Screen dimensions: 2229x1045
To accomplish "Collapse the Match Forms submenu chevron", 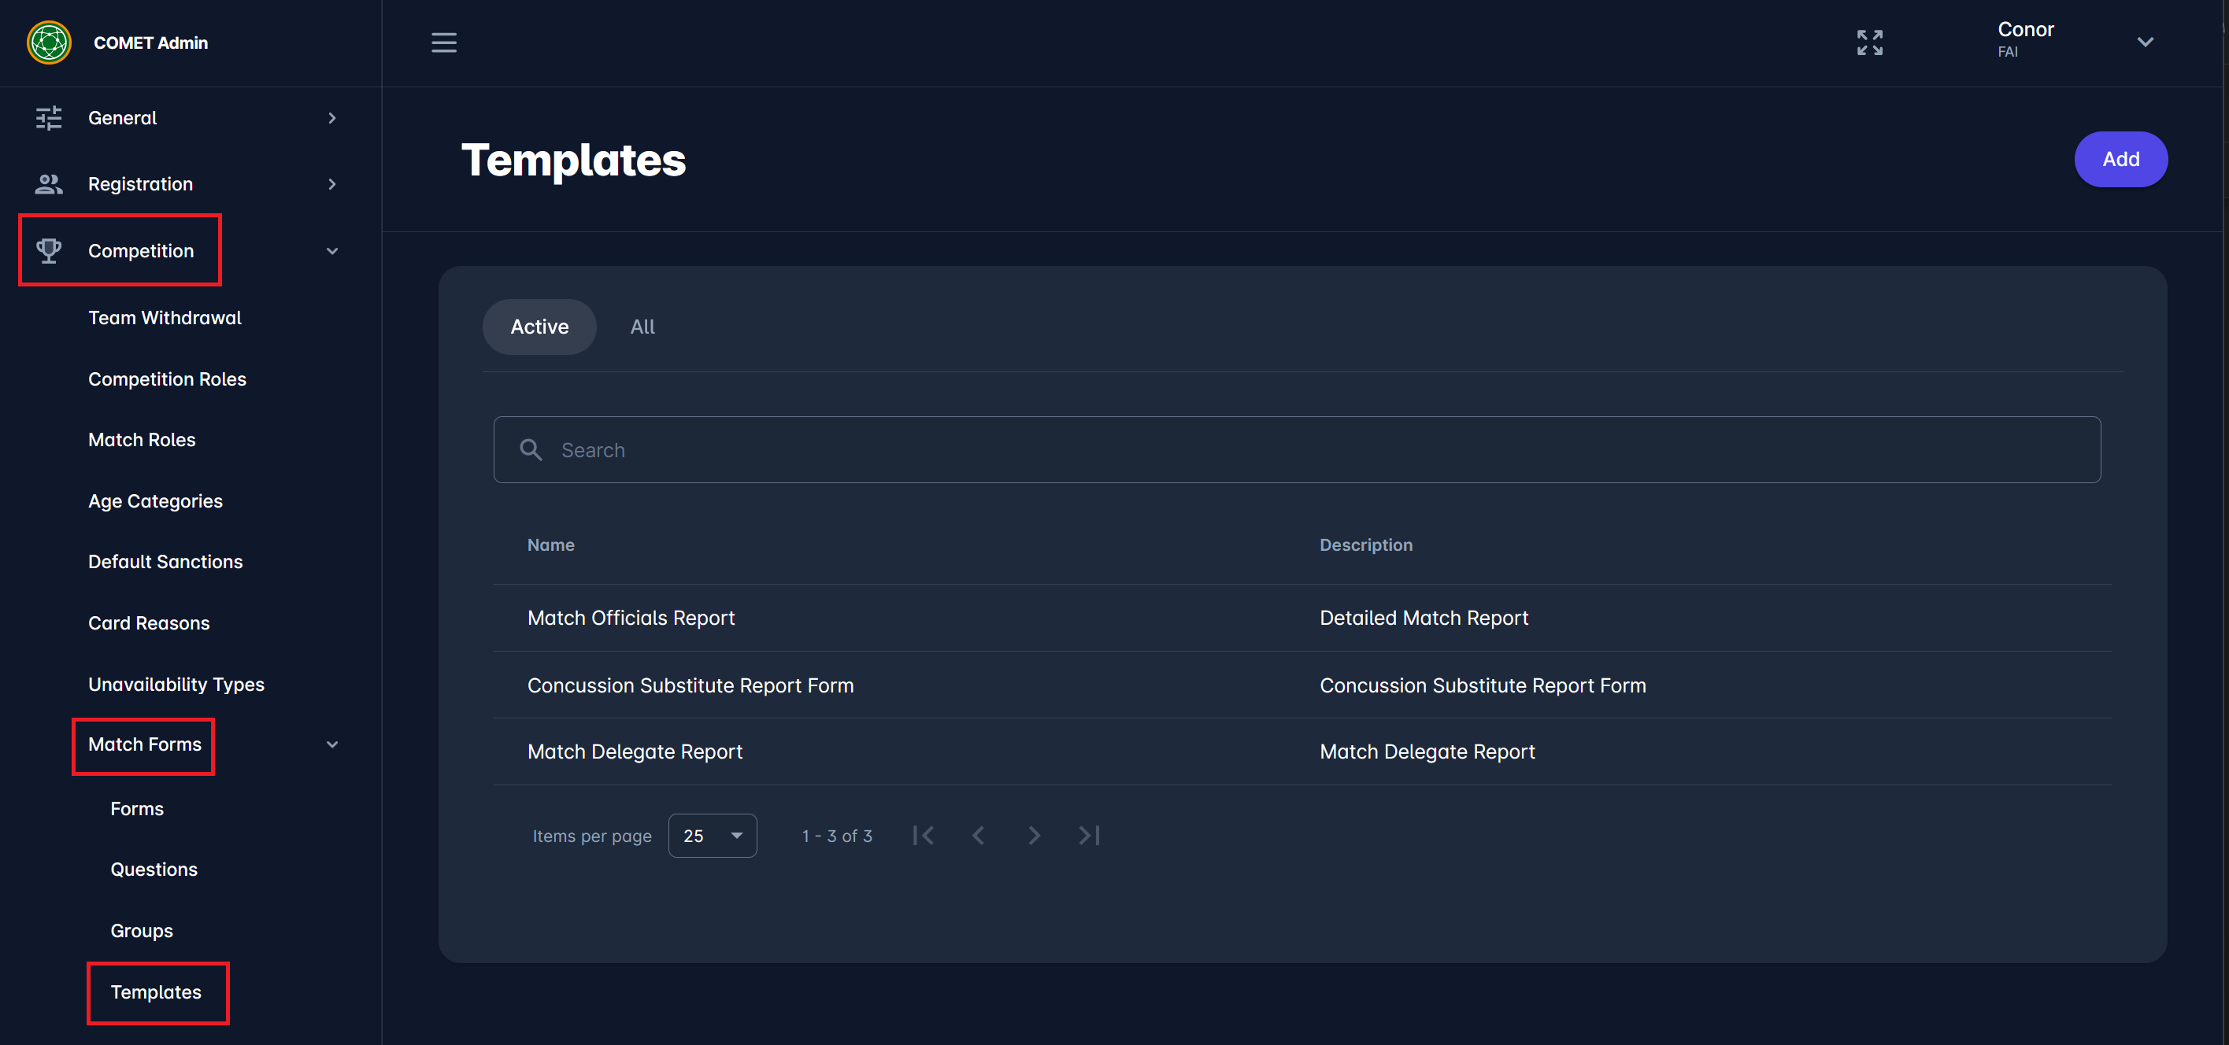I will pos(331,745).
